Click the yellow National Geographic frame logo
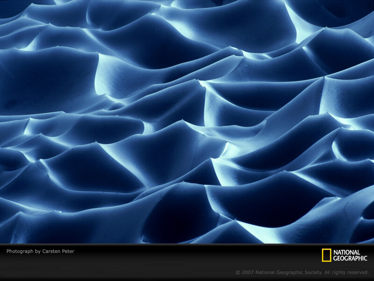The width and height of the screenshot is (374, 281). [x=326, y=255]
